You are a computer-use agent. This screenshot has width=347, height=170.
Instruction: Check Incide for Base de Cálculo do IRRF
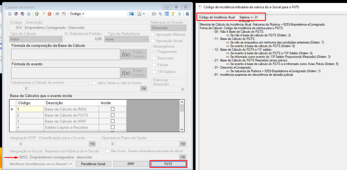tap(113, 121)
